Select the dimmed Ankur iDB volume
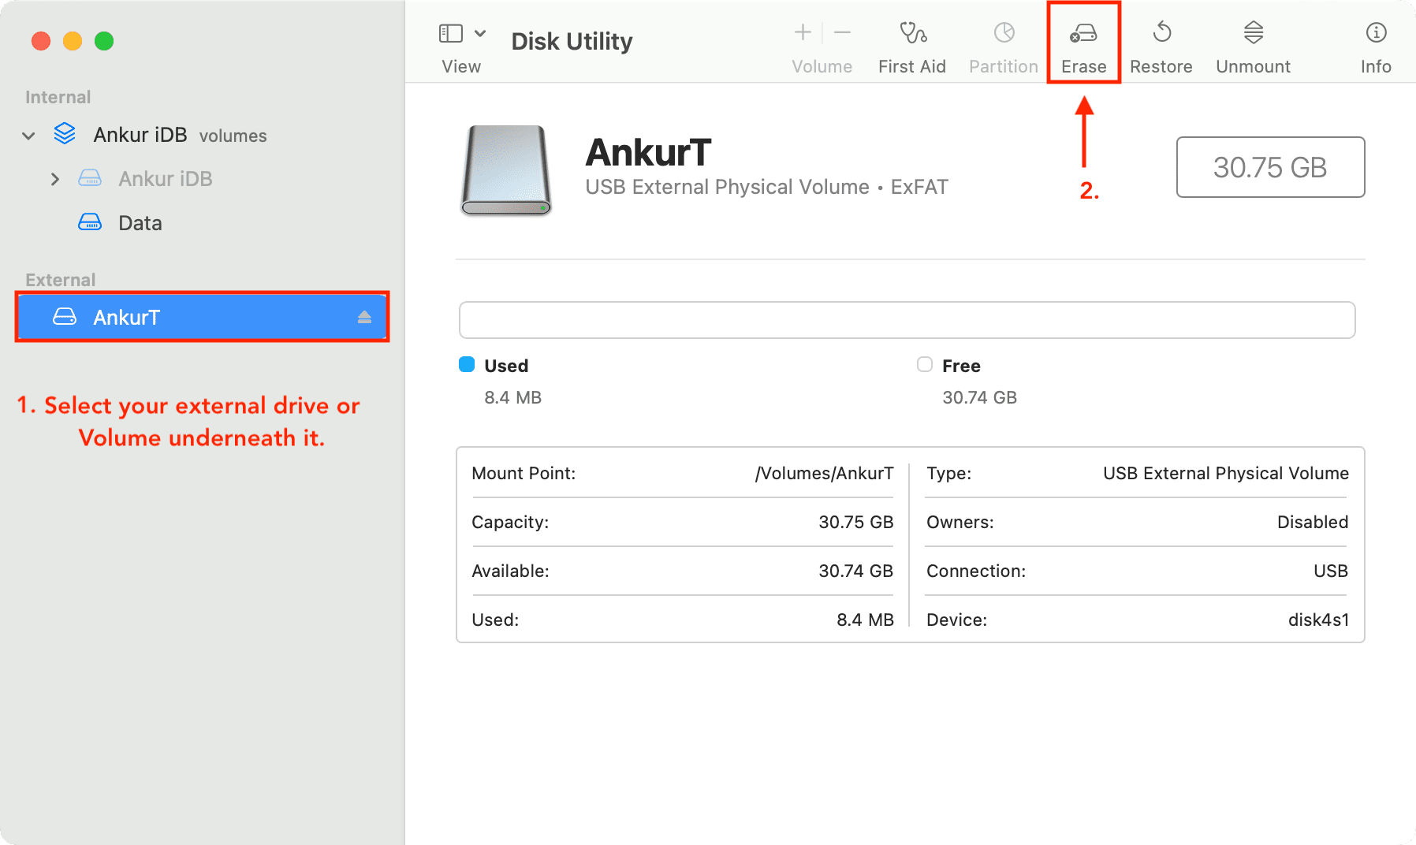The image size is (1416, 845). [x=165, y=179]
